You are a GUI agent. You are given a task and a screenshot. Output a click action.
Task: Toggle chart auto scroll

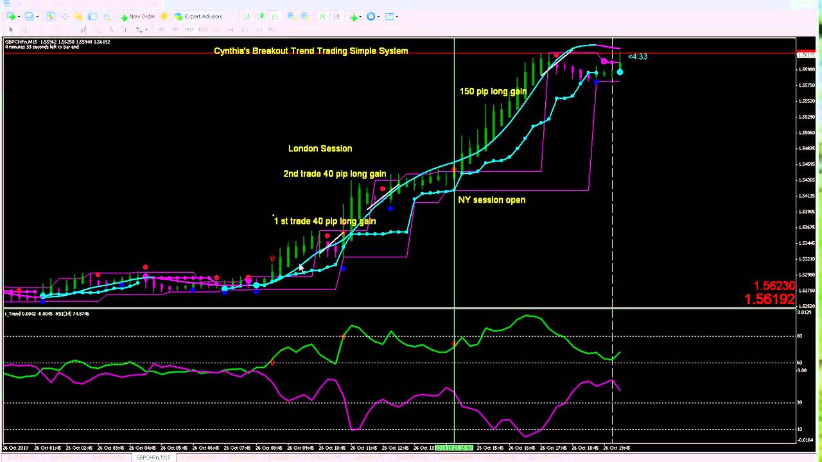click(x=322, y=17)
